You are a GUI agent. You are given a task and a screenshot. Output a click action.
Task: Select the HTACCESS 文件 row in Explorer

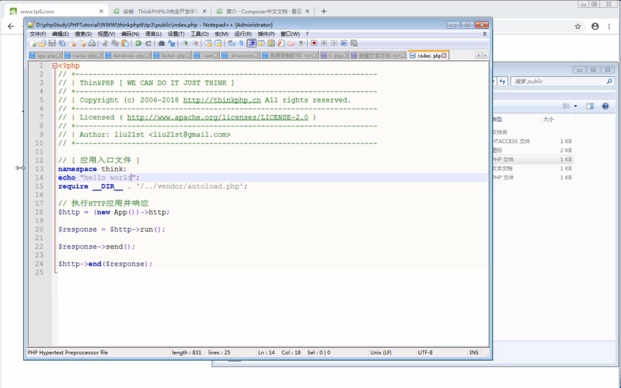point(533,141)
